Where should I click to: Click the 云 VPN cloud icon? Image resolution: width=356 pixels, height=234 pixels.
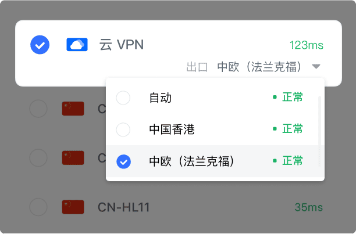coord(77,44)
